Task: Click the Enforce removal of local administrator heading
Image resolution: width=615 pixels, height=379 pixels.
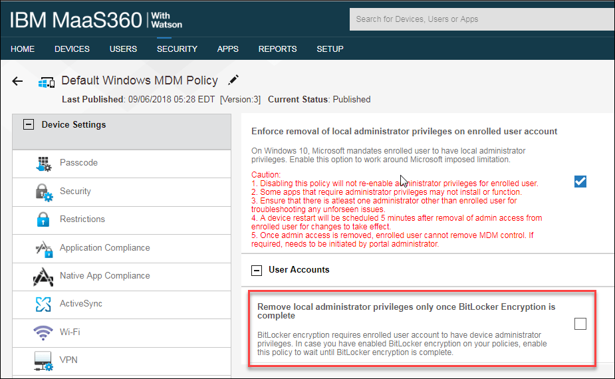Action: pos(404,132)
